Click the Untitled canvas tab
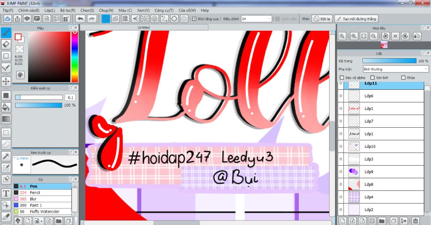The image size is (431, 225). click(144, 27)
